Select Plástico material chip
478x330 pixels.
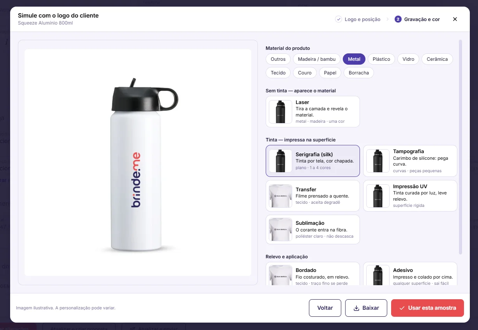(381, 59)
